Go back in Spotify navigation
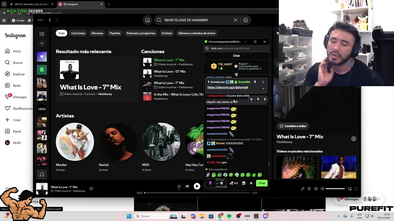The width and height of the screenshot is (394, 221). pyautogui.click(x=50, y=20)
